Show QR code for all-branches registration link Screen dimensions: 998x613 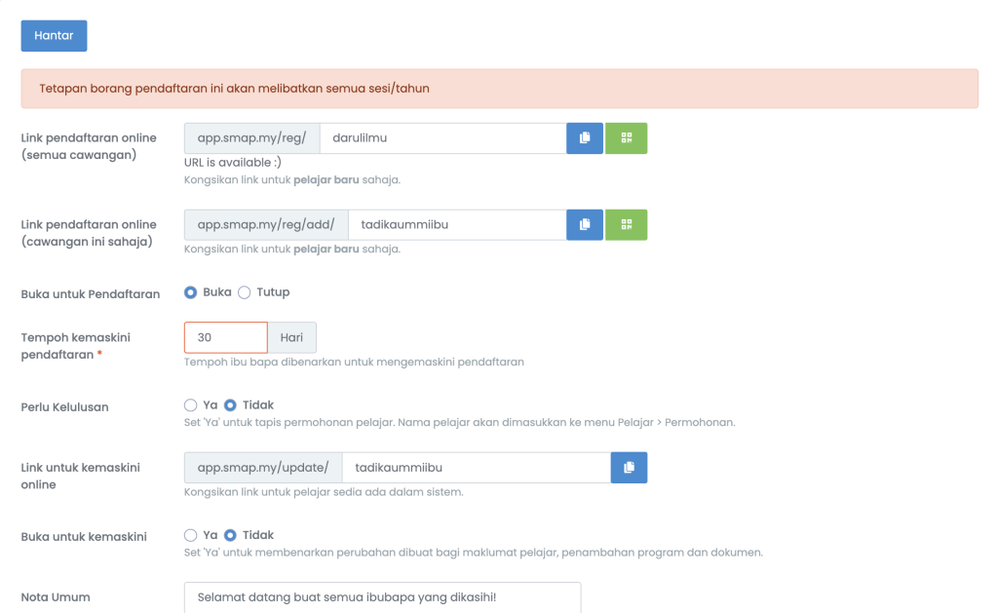tap(626, 138)
